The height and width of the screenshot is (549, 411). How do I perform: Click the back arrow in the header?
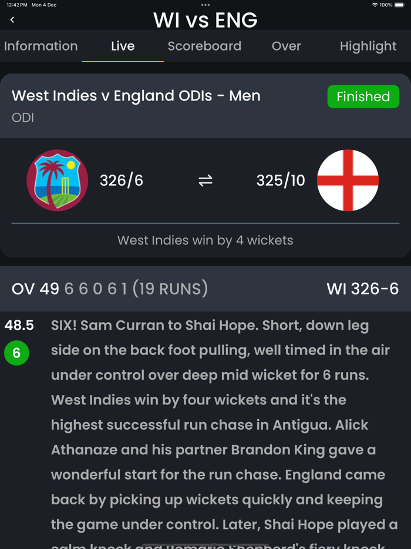(x=12, y=19)
